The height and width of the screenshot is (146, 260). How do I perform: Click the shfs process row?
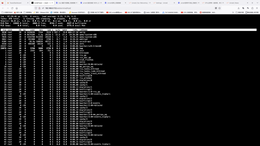pyautogui.click(x=128, y=44)
